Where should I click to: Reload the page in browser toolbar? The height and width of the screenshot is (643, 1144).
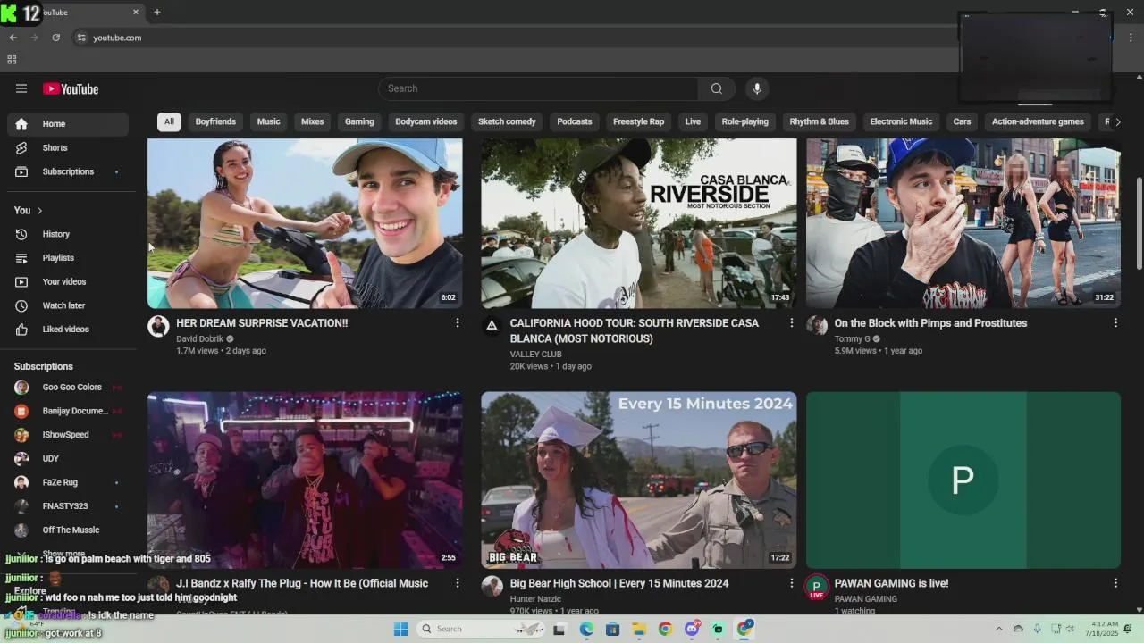pyautogui.click(x=55, y=38)
